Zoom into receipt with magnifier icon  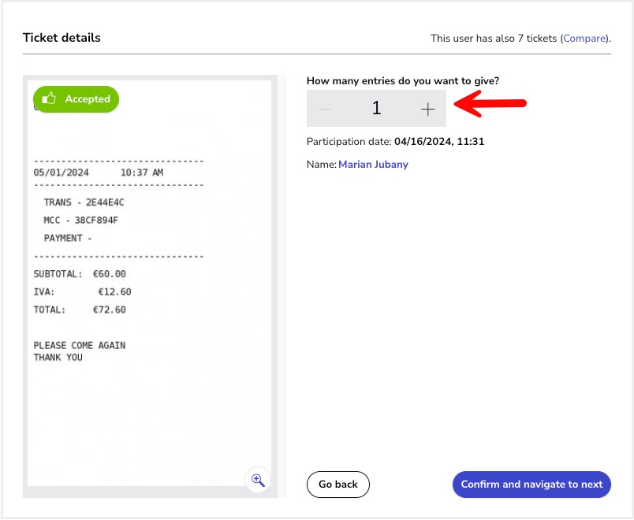click(258, 480)
